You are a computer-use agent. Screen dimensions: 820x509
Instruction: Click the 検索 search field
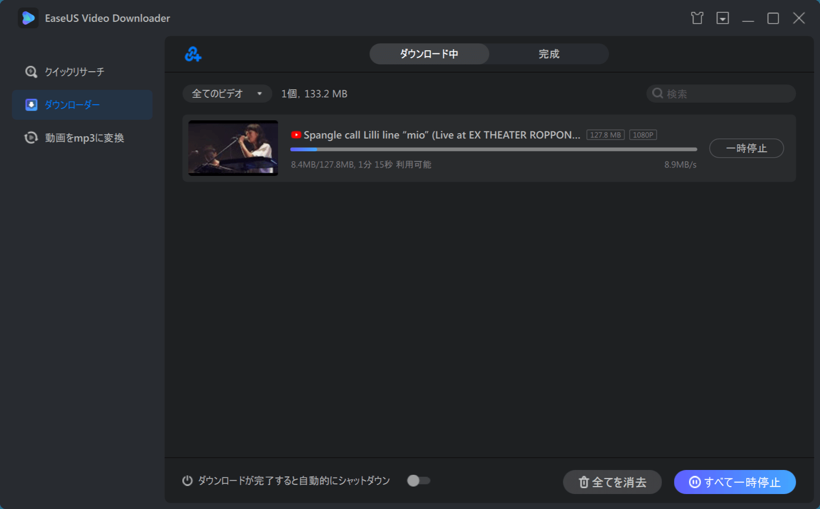click(x=721, y=94)
